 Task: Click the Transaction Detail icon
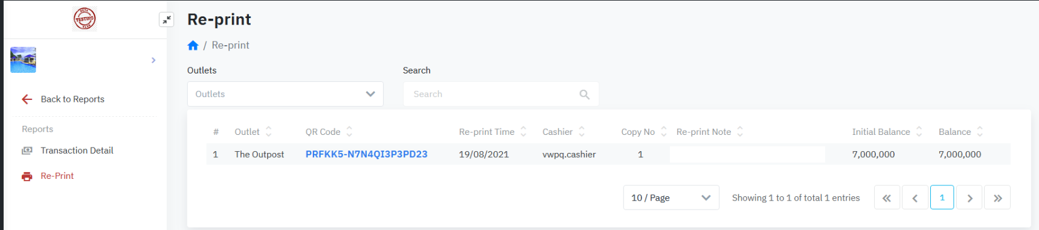coord(27,151)
